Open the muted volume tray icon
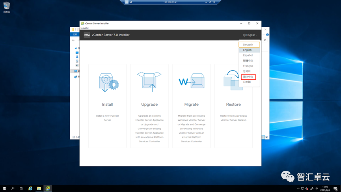Image resolution: width=341 pixels, height=192 pixels. pos(307,188)
